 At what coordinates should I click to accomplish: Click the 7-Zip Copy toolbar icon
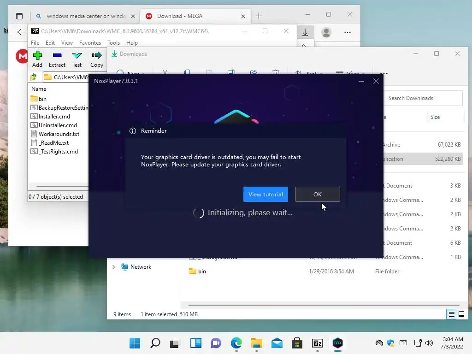[97, 59]
